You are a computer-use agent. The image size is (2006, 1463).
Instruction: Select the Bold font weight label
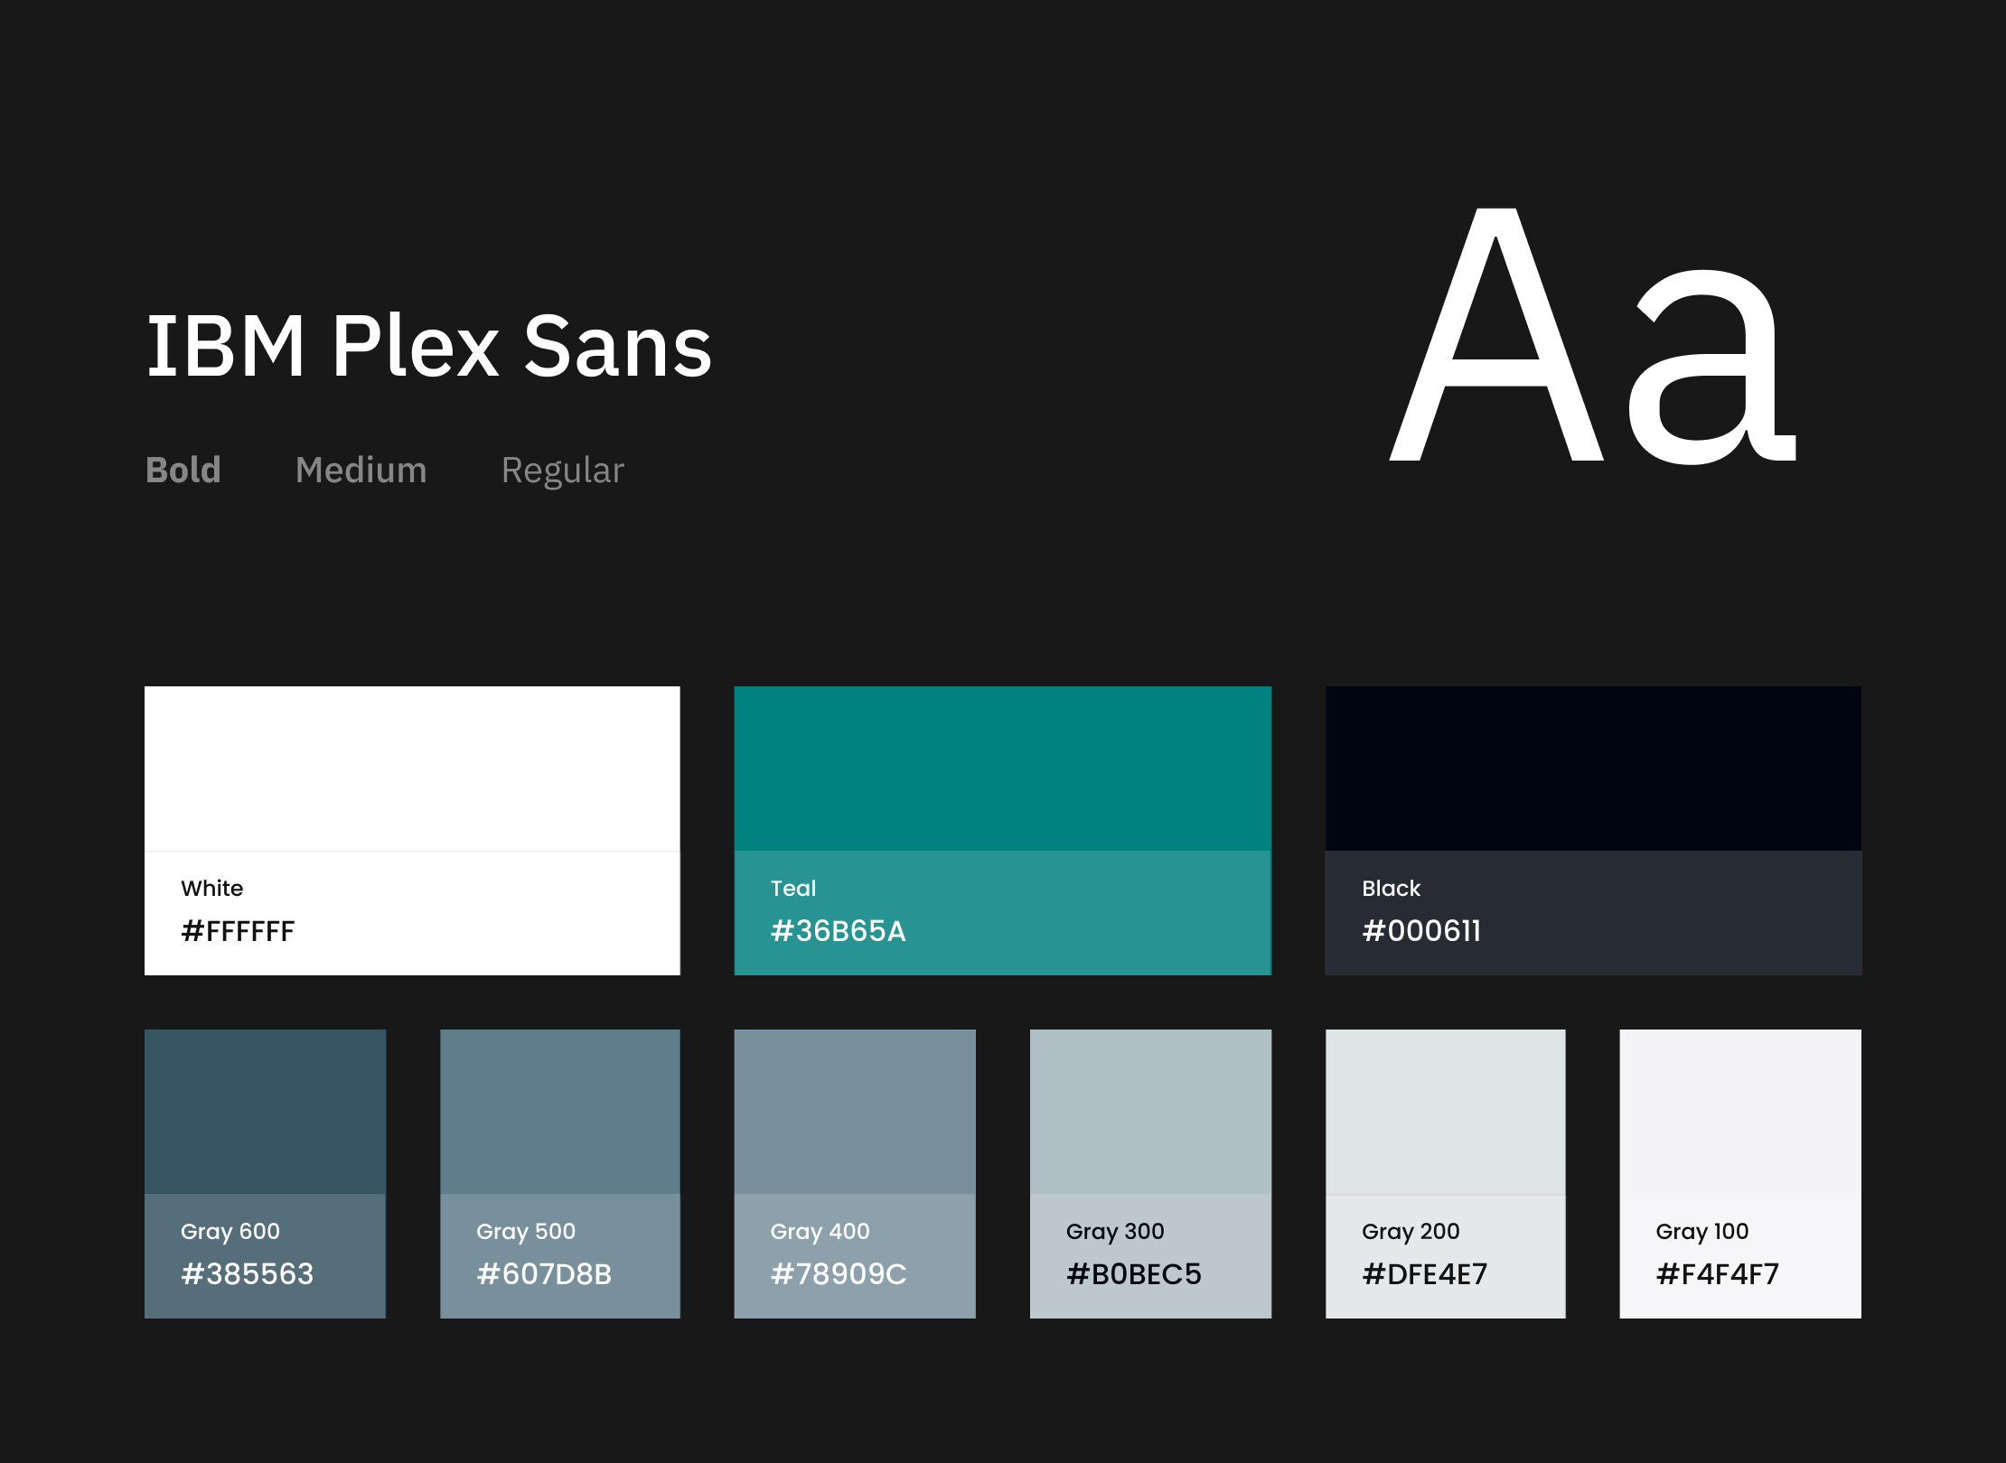click(183, 471)
